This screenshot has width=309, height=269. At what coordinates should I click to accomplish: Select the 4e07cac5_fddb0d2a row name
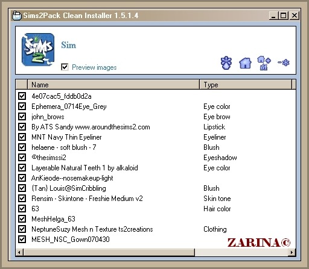point(62,96)
